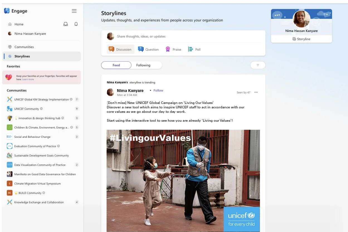This screenshot has height=232, width=348.
Task: Click unread count badge 9 for UNICEF Community
Action: tap(77, 109)
